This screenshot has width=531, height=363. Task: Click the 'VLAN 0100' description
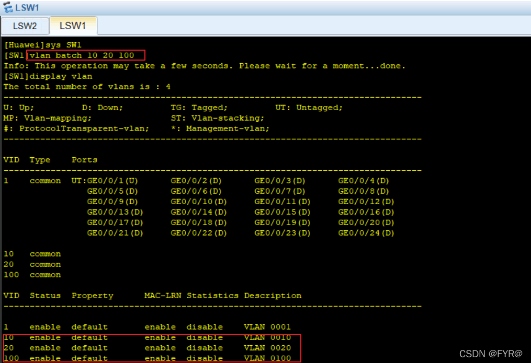click(267, 358)
